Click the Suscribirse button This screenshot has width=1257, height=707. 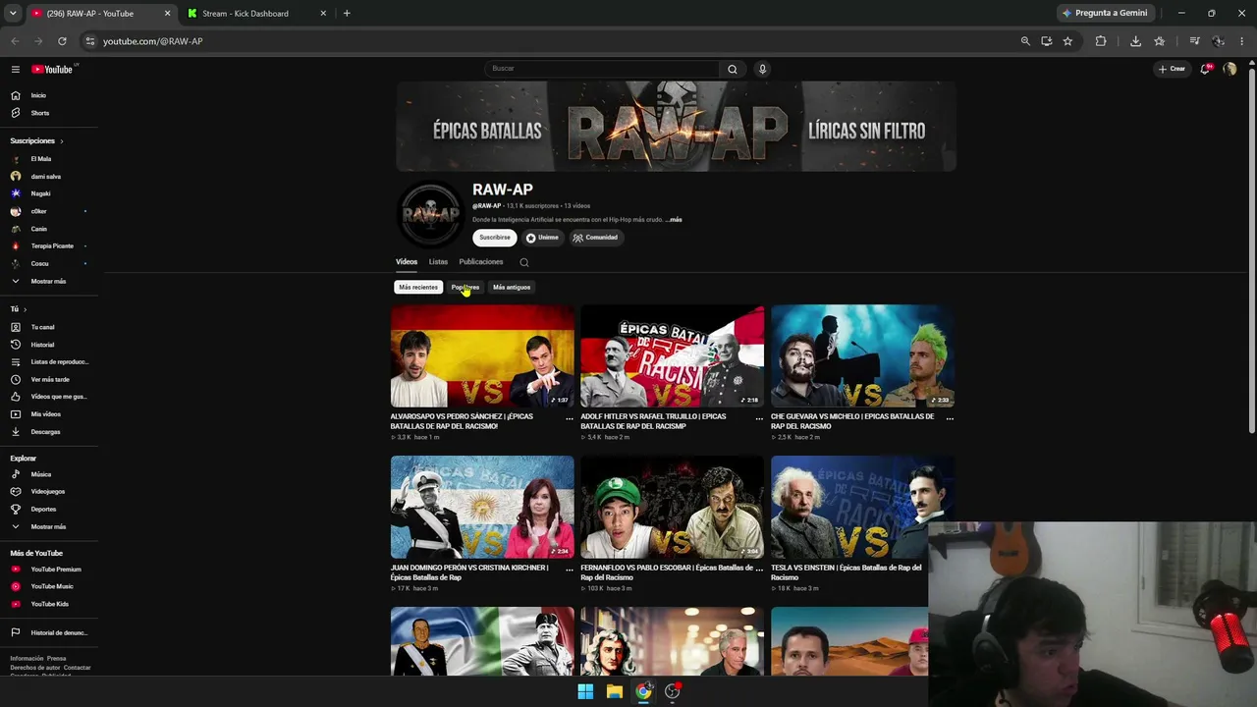(x=495, y=238)
